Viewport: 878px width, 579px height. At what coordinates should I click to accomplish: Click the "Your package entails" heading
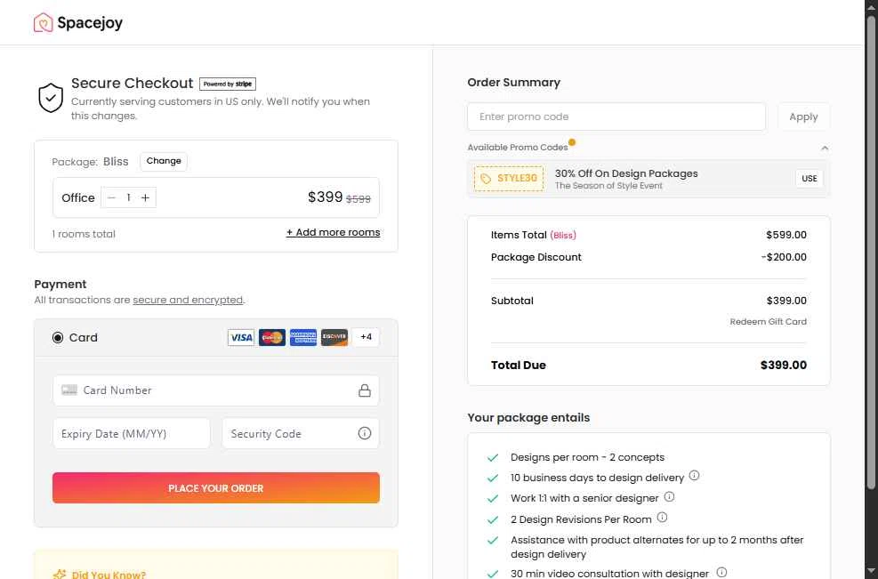point(528,418)
